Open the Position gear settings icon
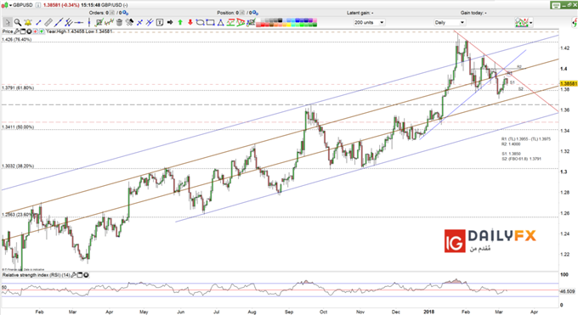The height and width of the screenshot is (315, 578). (x=255, y=13)
